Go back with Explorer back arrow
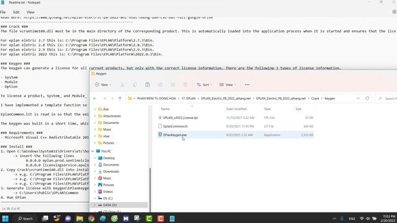Image resolution: width=397 pixels, height=223 pixels. 95,98
